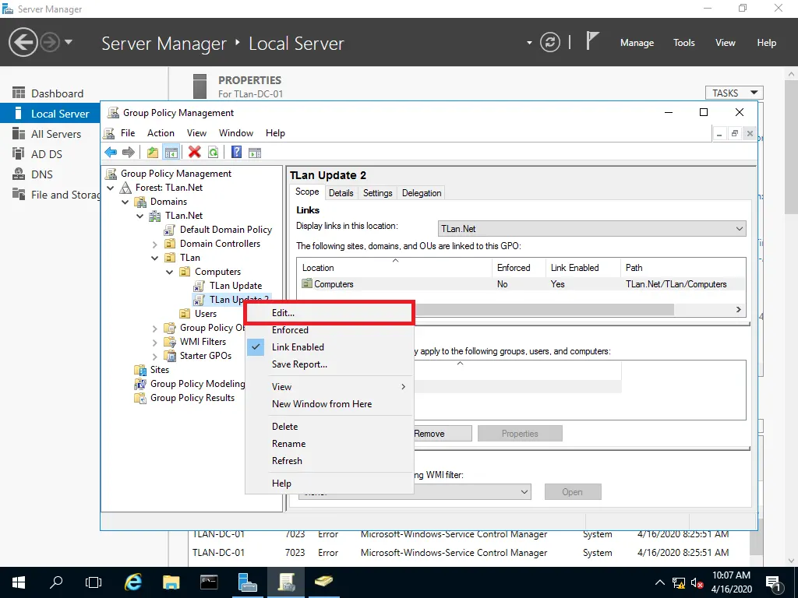798x598 pixels.
Task: Select the Computers row in links list
Action: pyautogui.click(x=521, y=284)
